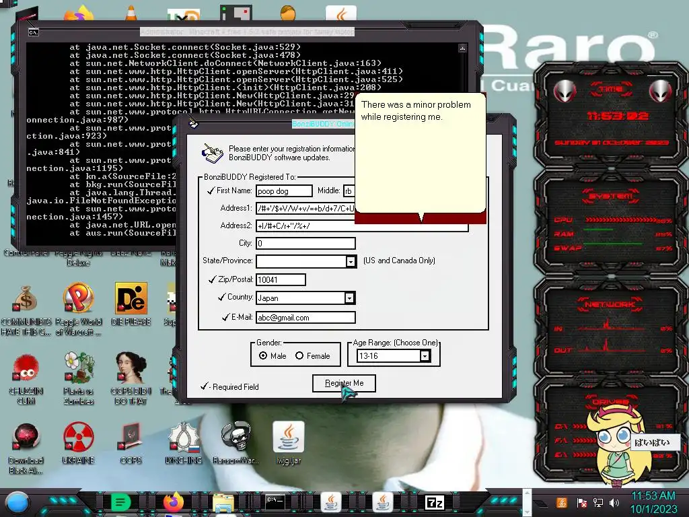Expand the Age Range dropdown showing 13-16
689x517 pixels.
[x=425, y=356]
